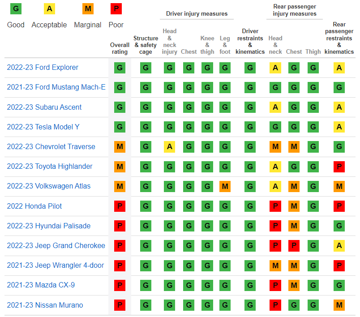The height and width of the screenshot is (317, 360).
Task: Click the Acceptable driver head & neck badge for Chevrolet Traverse
Action: coord(169,147)
